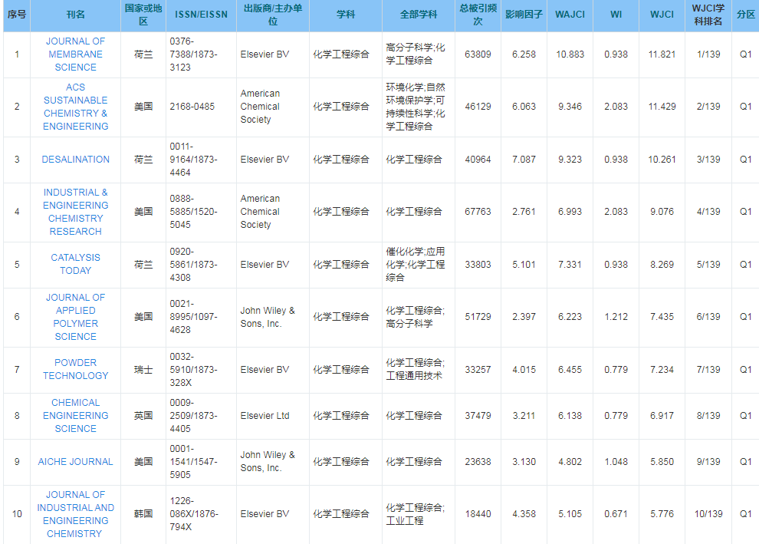The width and height of the screenshot is (759, 544).
Task: Click the DESALINATION journal link
Action: 75,160
